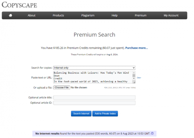Open the Premium menu
Image resolution: width=194 pixels, height=138 pixels.
tap(141, 16)
